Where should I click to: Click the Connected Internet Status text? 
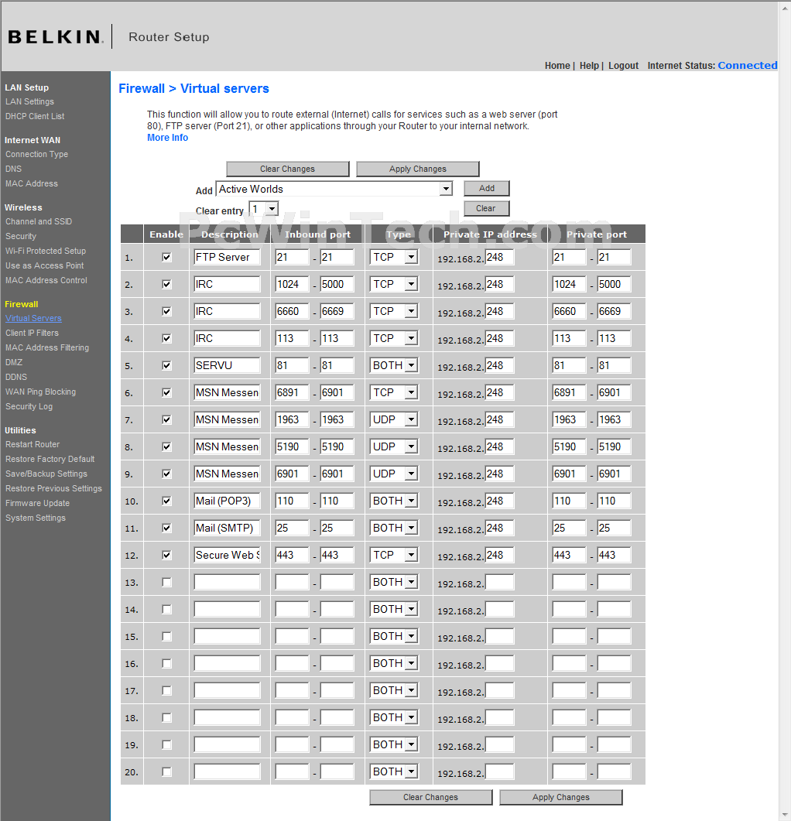748,66
